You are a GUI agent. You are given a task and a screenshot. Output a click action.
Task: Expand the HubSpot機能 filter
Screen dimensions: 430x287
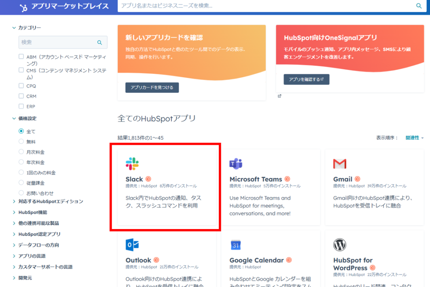(x=30, y=212)
